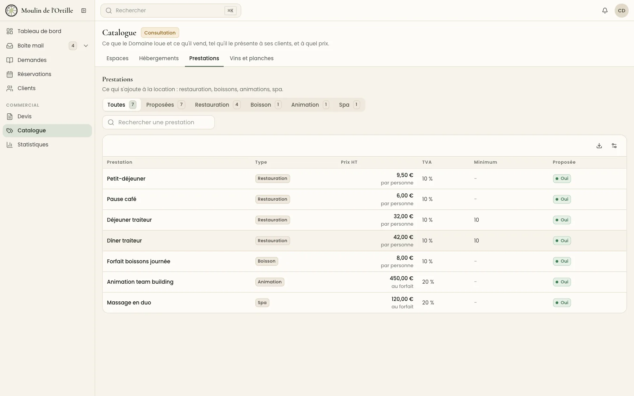Select the Dîner traiteur row name
This screenshot has width=634, height=396.
pos(124,241)
